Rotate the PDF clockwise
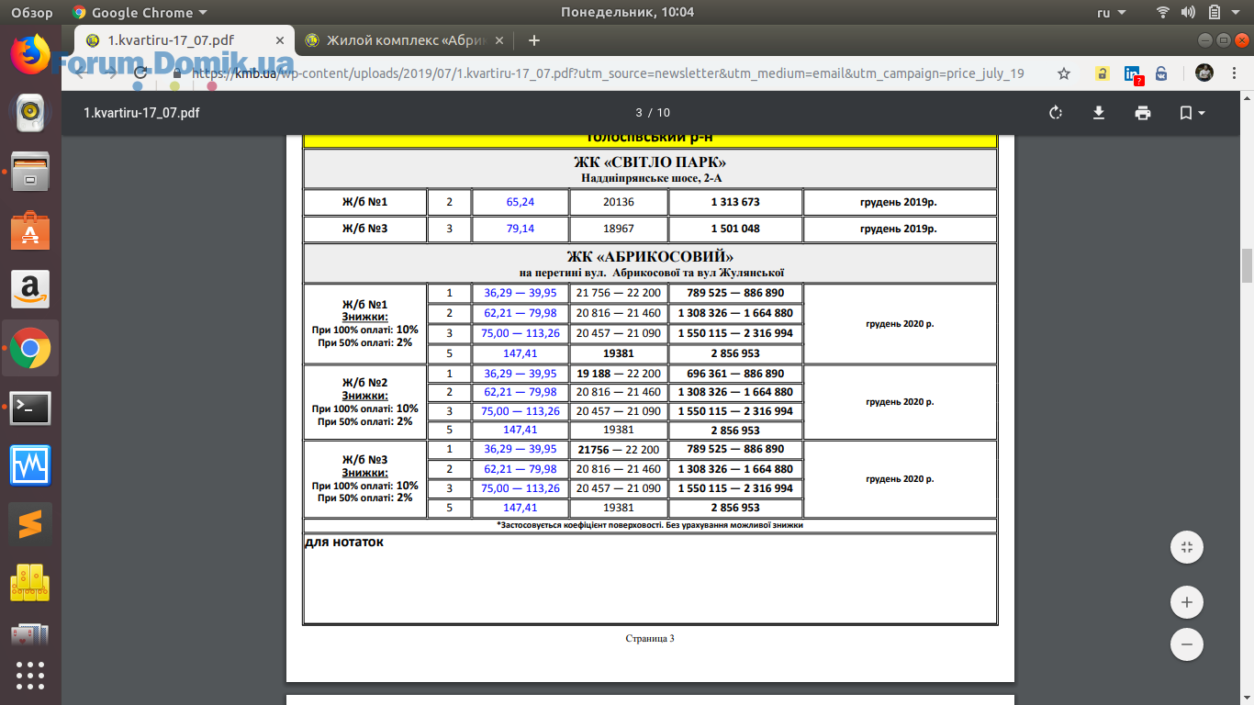Viewport: 1254px width, 705px height. (x=1056, y=113)
